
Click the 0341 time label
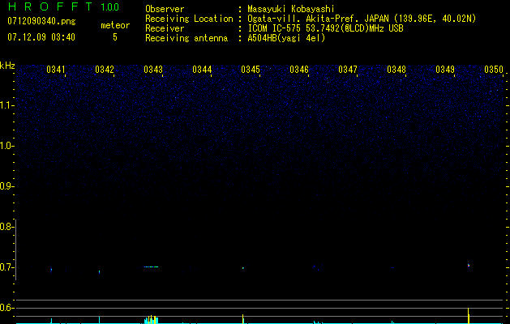(x=56, y=70)
